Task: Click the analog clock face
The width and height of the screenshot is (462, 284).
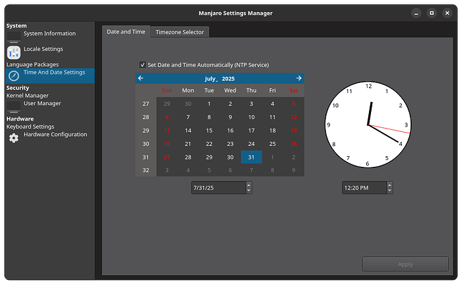Action: 368,125
